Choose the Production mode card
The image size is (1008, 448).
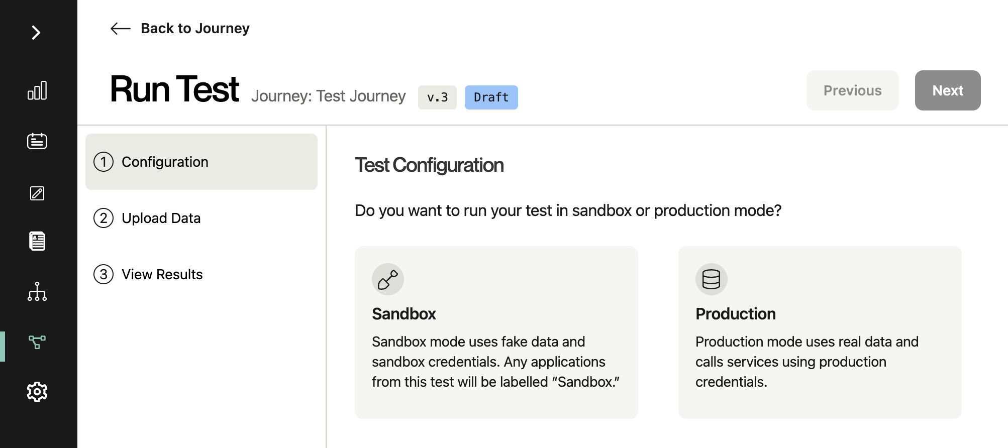coord(820,332)
